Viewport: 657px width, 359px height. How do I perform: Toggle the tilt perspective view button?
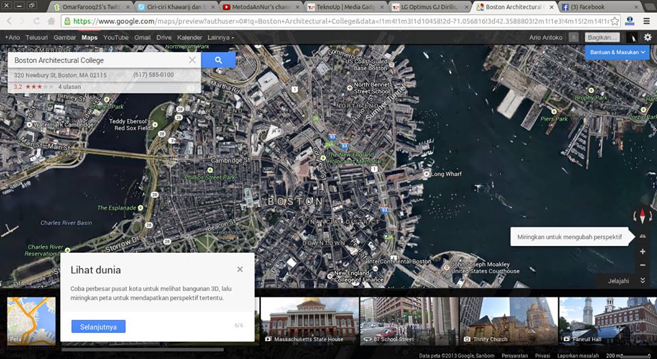pos(643,236)
